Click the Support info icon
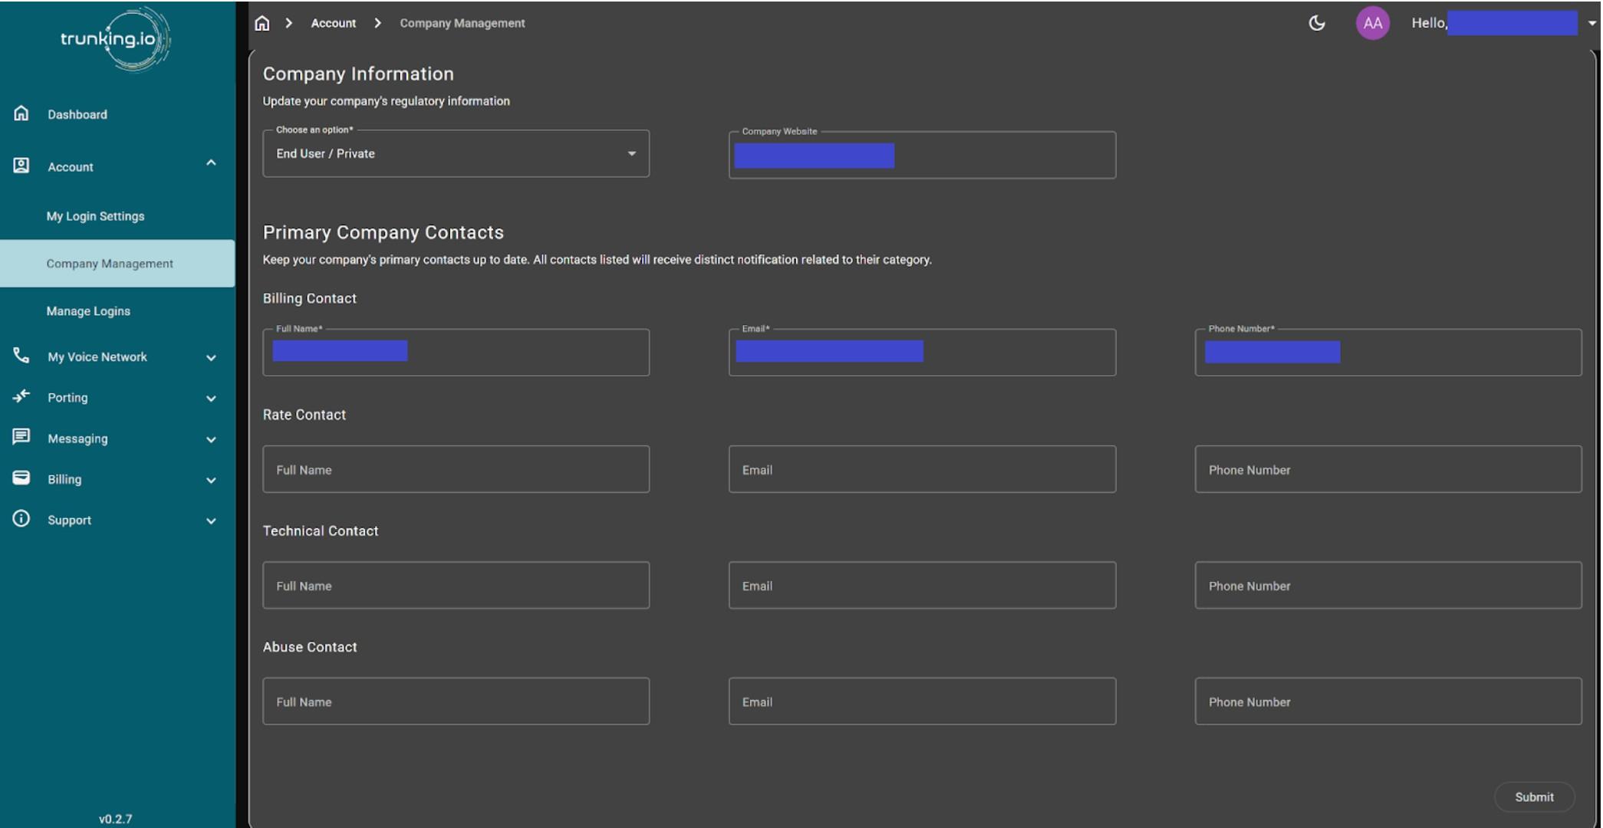The height and width of the screenshot is (828, 1603). tap(21, 519)
